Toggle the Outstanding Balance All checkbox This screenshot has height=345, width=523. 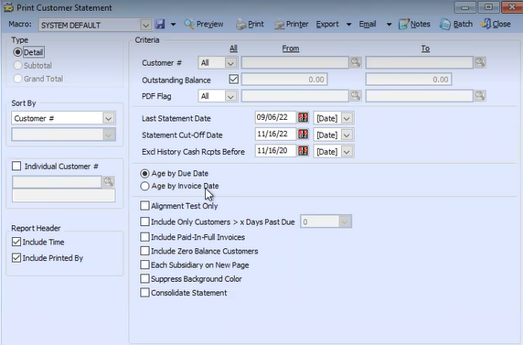[x=233, y=79]
